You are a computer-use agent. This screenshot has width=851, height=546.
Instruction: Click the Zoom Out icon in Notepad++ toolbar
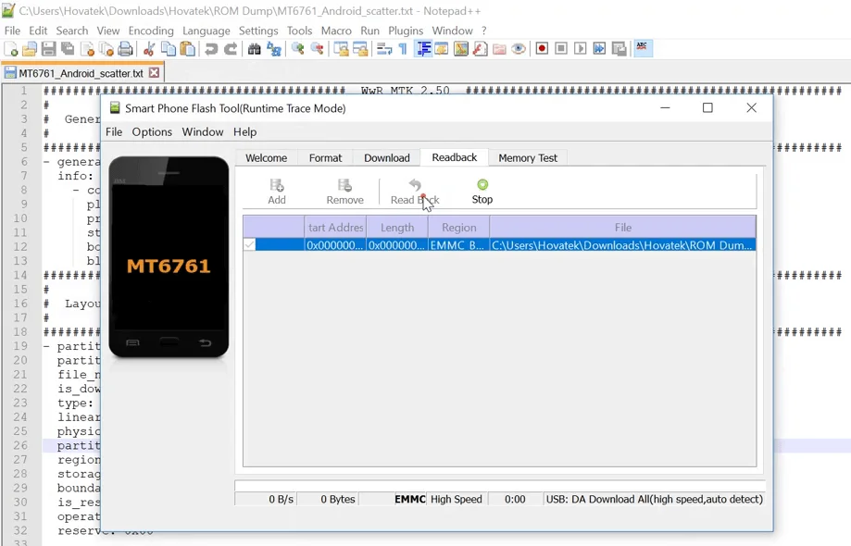click(317, 49)
